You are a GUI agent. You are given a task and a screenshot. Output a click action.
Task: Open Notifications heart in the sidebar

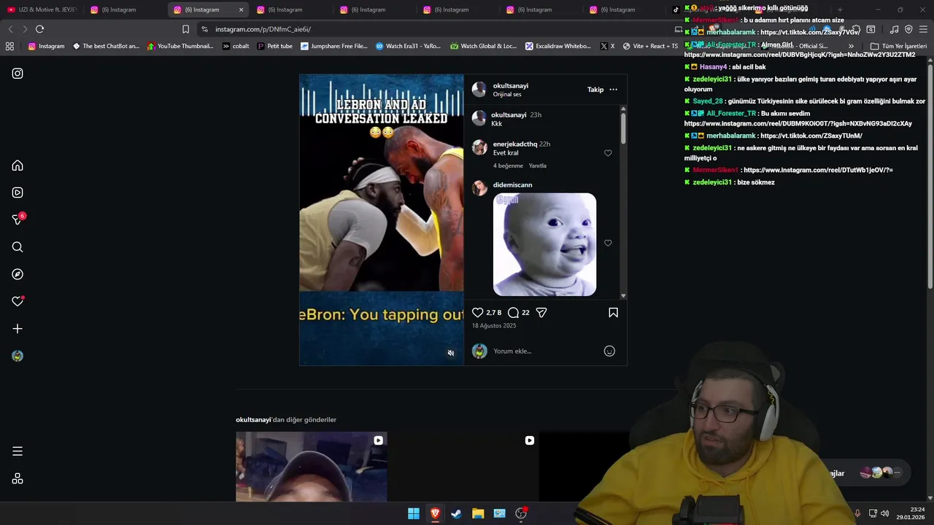18,301
